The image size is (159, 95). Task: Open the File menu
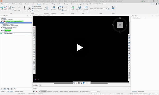(x=2, y=4)
